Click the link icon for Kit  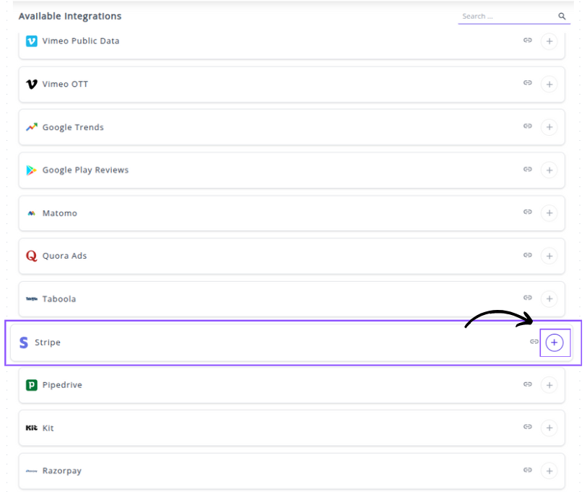coord(528,427)
